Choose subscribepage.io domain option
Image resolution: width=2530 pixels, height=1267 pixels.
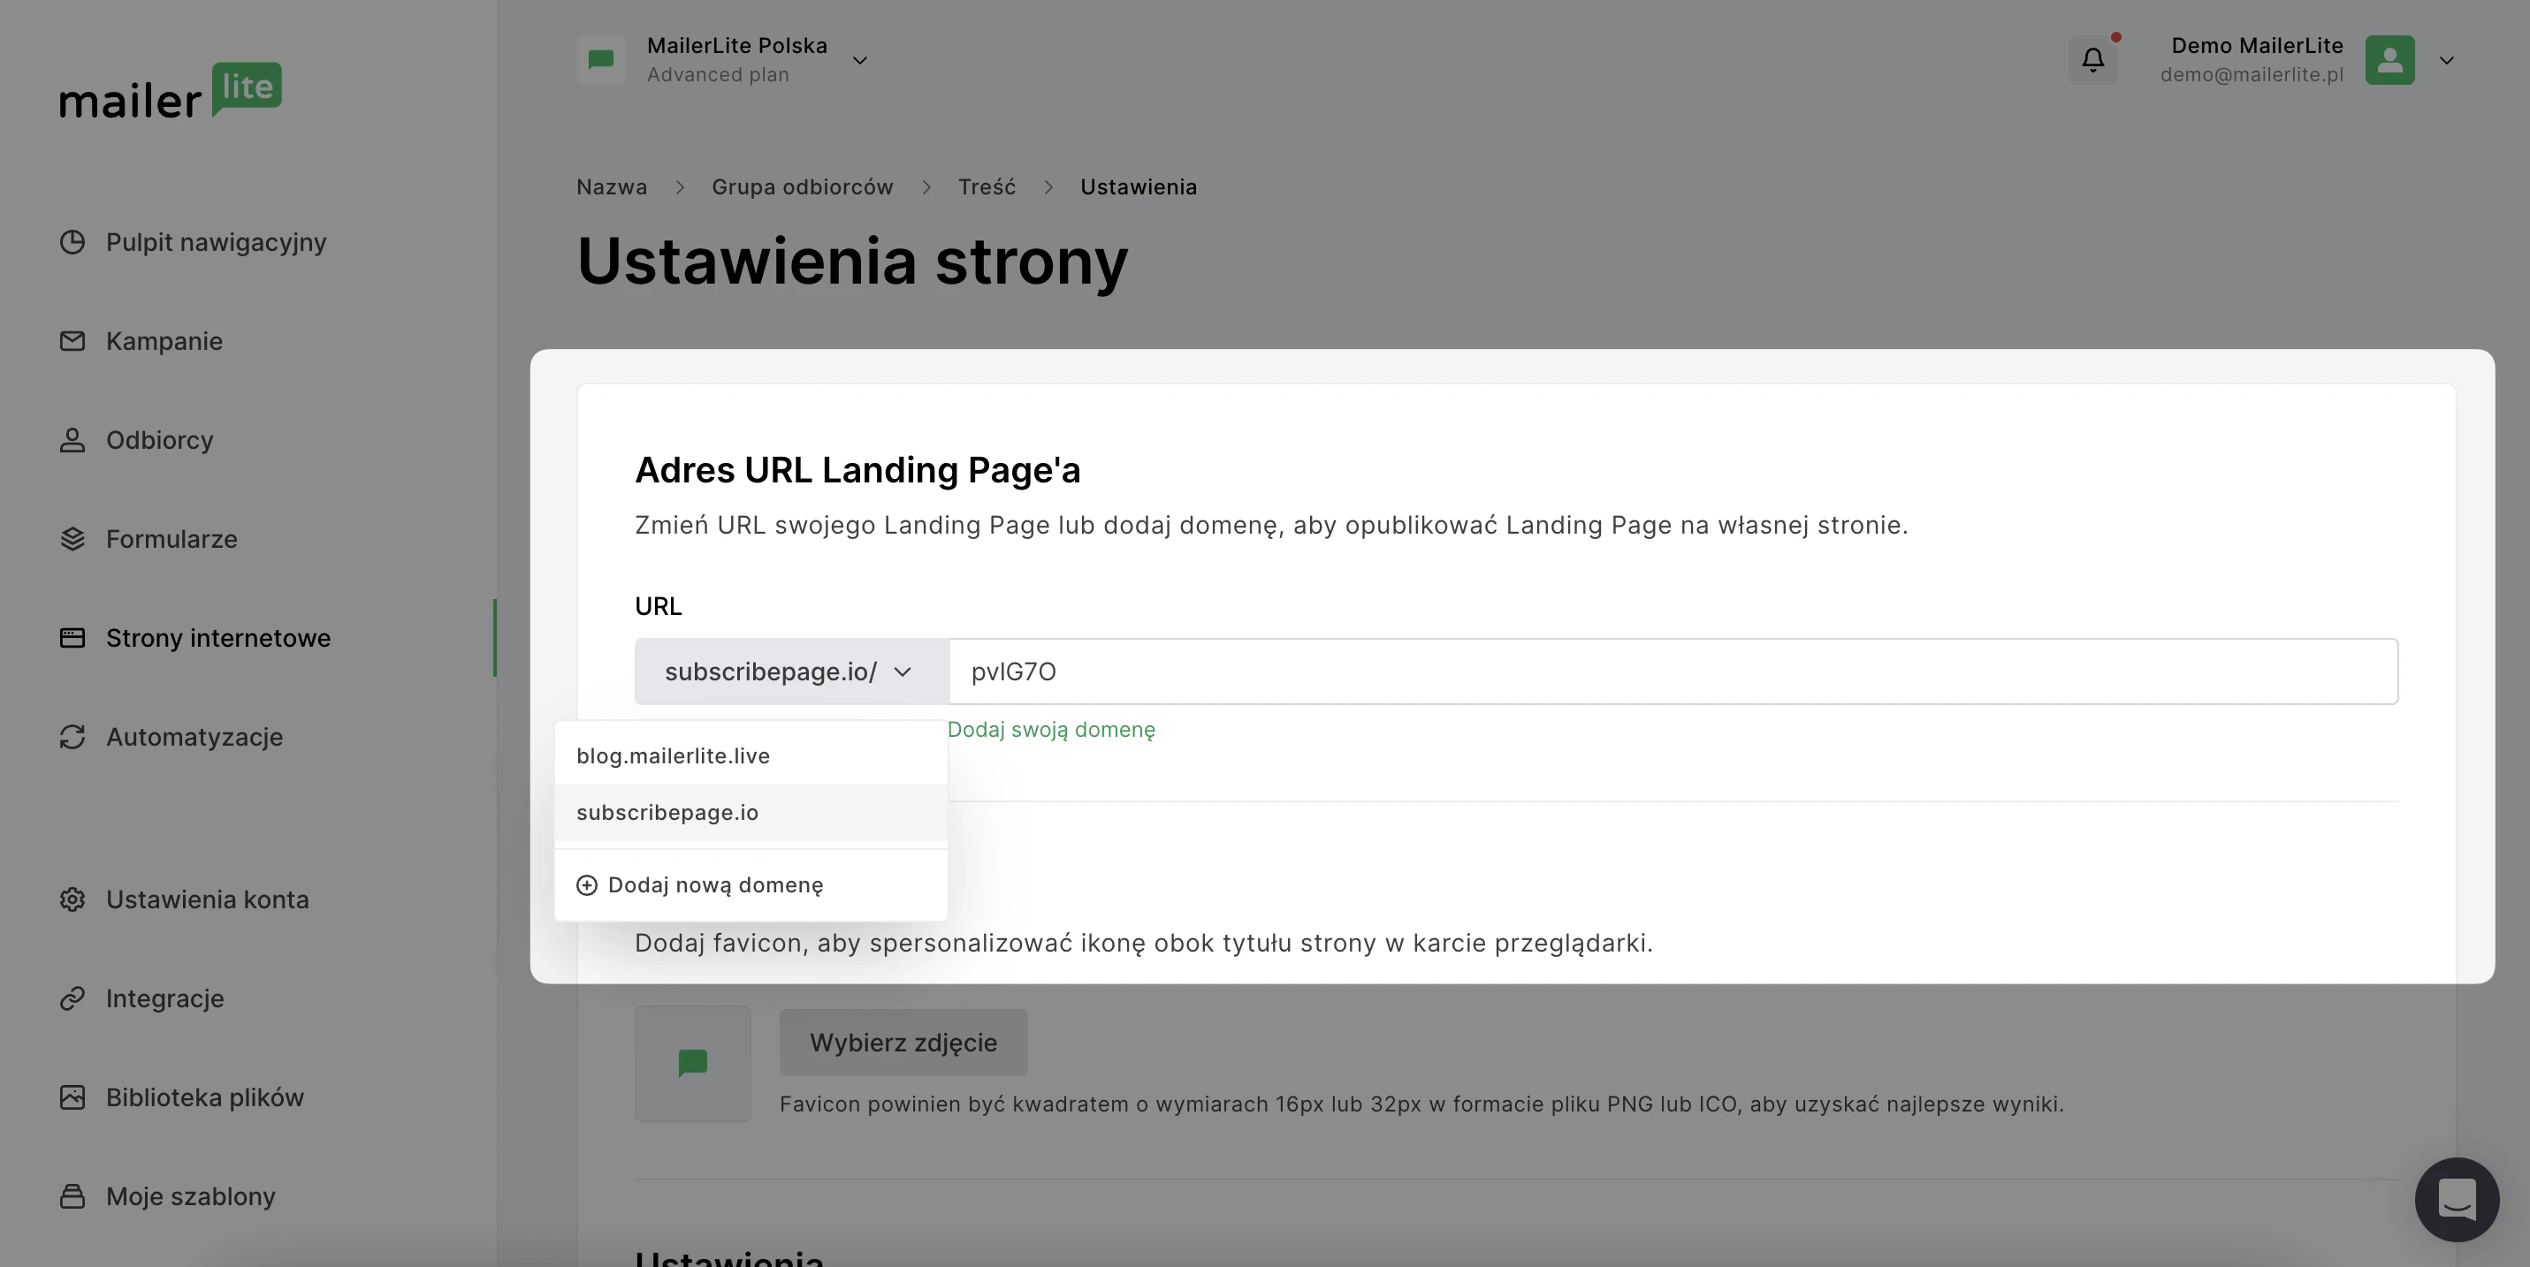[667, 813]
